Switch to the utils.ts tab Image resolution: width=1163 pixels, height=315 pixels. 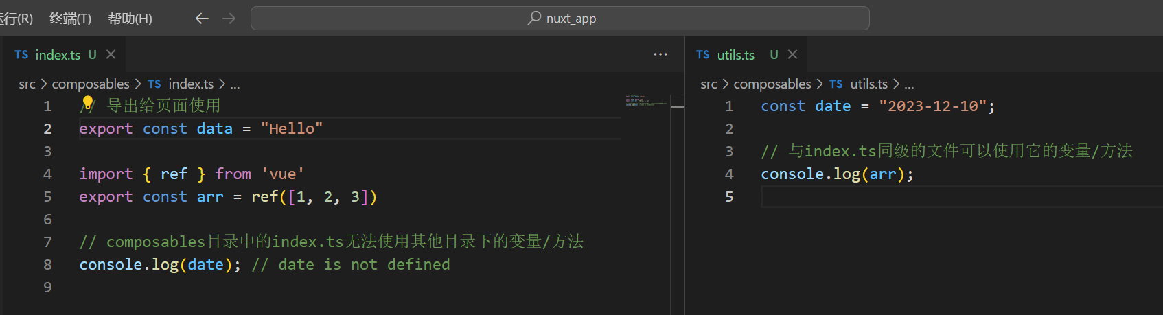[x=735, y=55]
